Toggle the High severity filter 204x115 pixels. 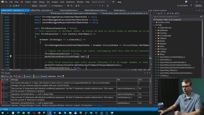(x=20, y=76)
